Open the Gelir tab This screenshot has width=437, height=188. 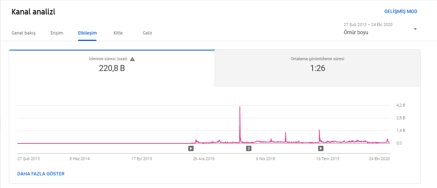pos(147,33)
